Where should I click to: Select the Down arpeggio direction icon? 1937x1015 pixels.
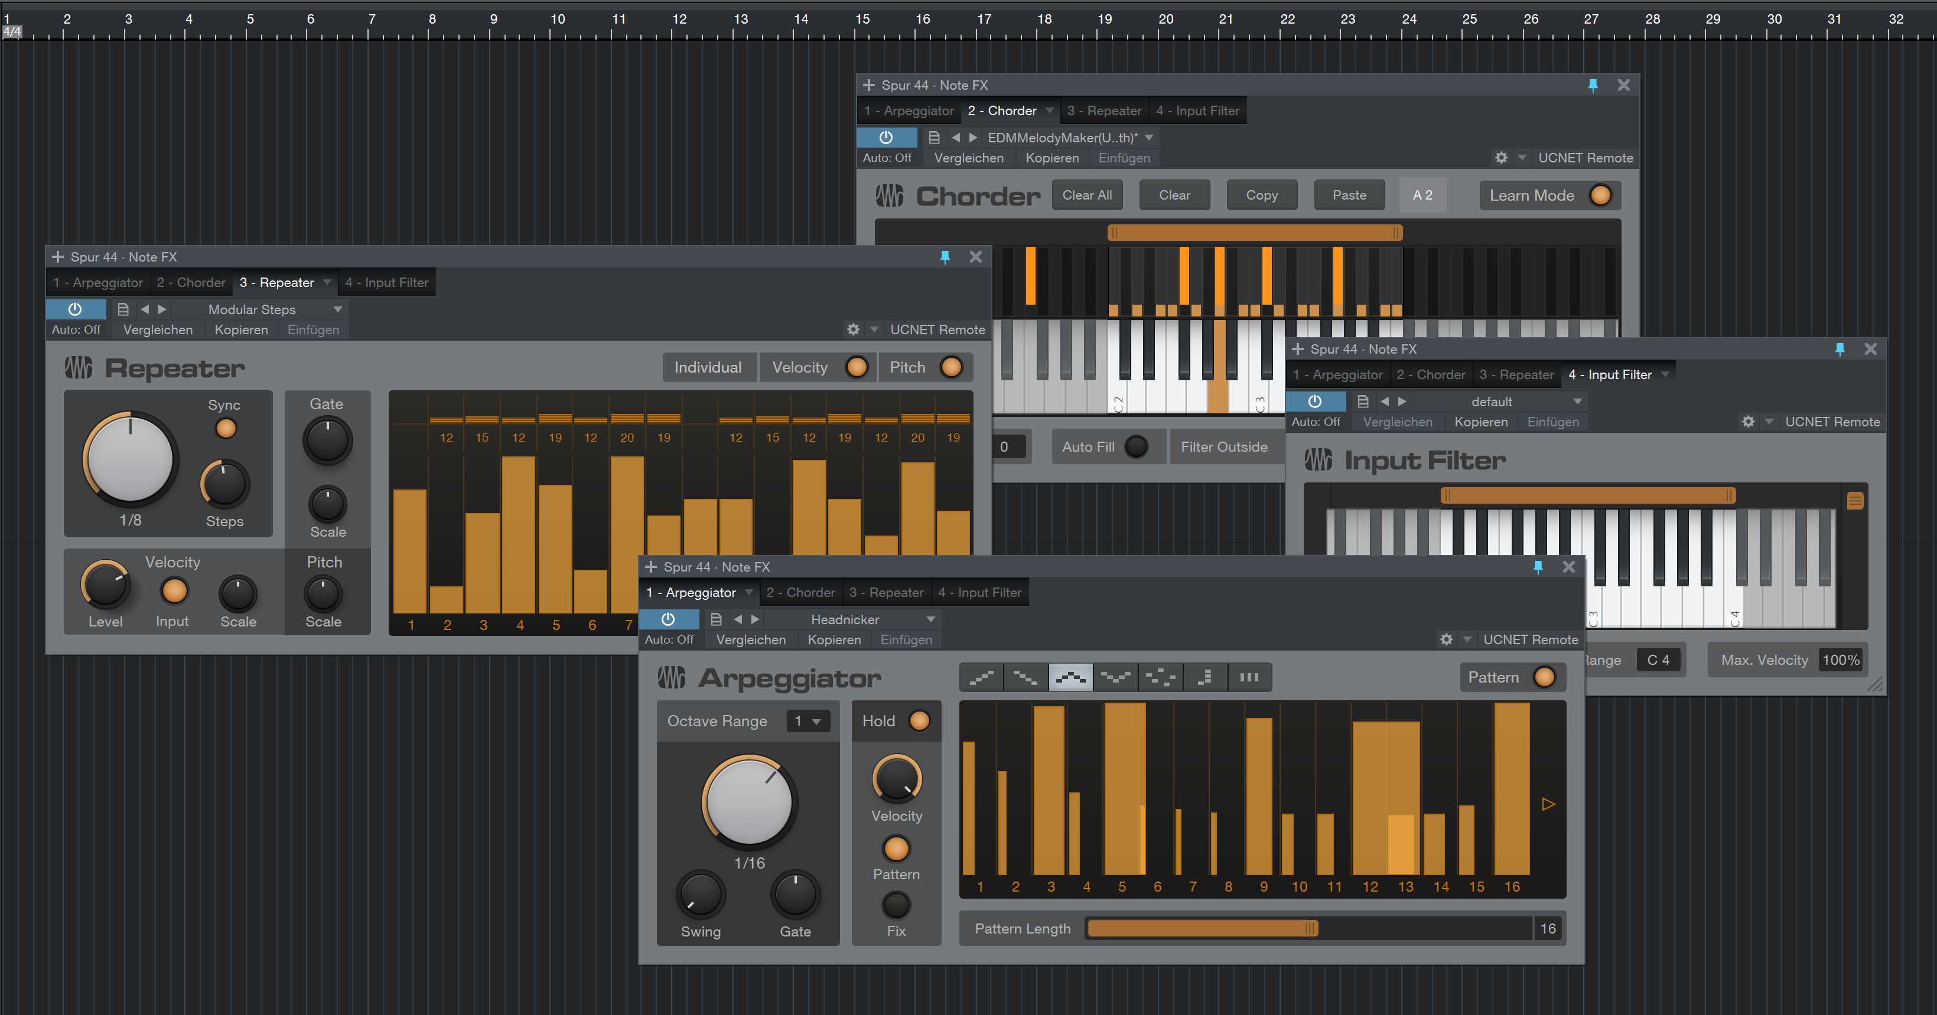1026,677
